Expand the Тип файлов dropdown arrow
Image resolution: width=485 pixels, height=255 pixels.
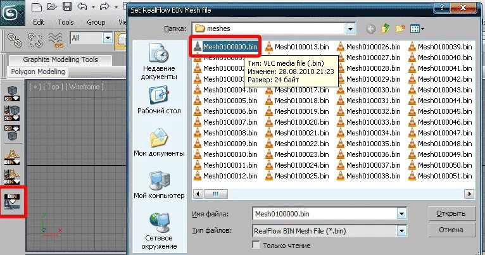coord(401,230)
